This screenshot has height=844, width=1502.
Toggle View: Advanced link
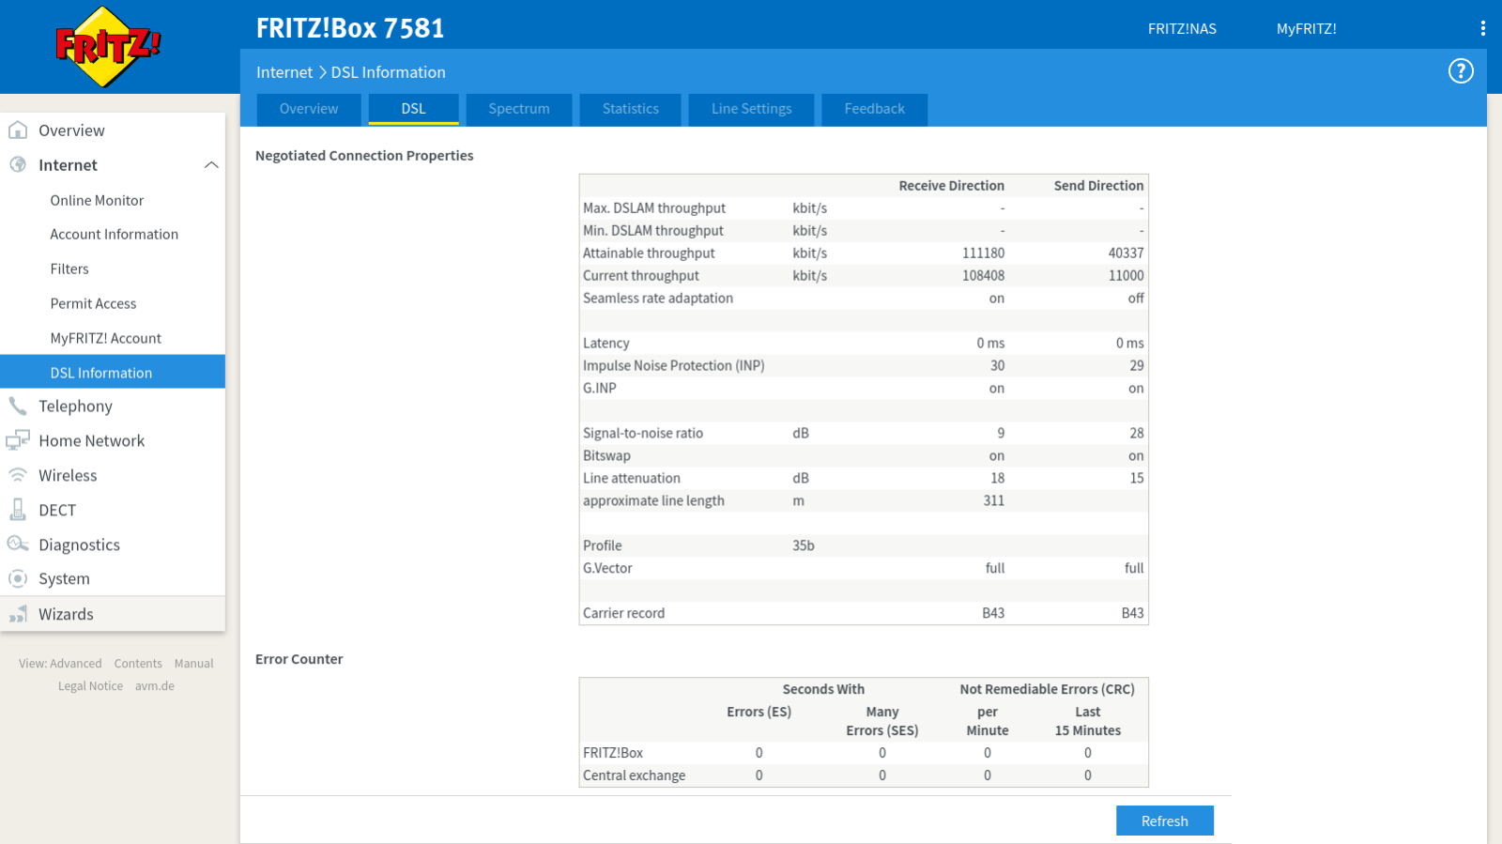[x=60, y=664]
